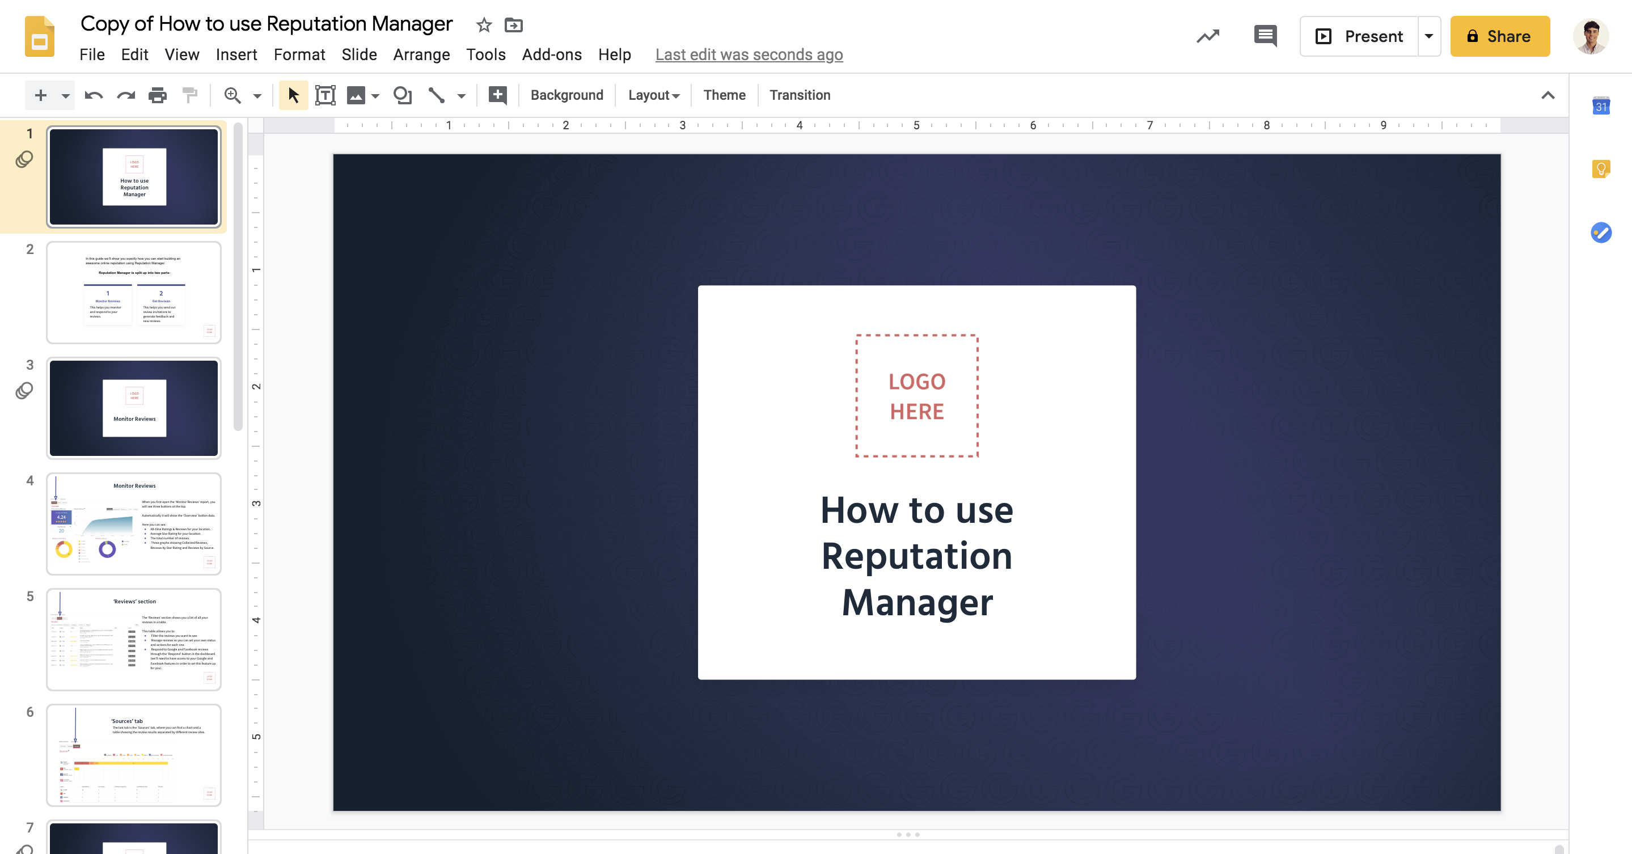The height and width of the screenshot is (854, 1632).
Task: Click the LOGO HERE placeholder on slide
Action: click(917, 396)
